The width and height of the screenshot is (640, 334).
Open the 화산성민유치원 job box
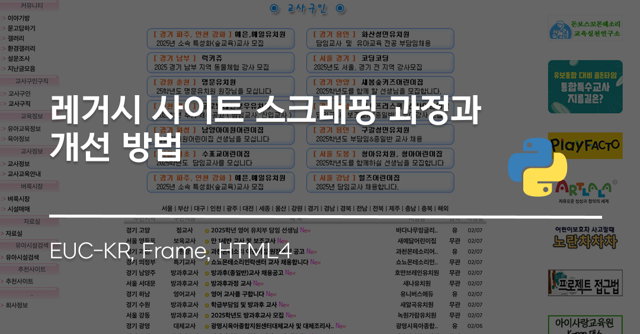click(380, 38)
